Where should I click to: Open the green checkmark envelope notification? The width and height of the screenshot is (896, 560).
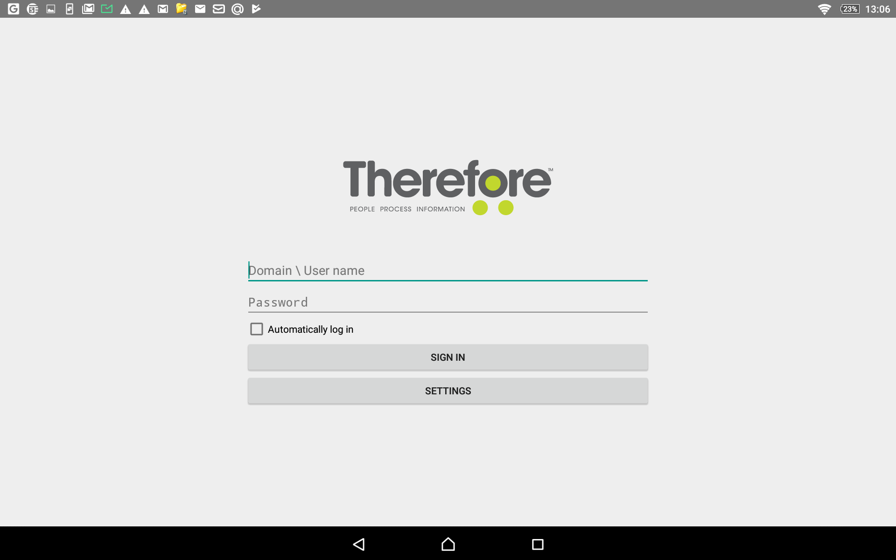[107, 9]
